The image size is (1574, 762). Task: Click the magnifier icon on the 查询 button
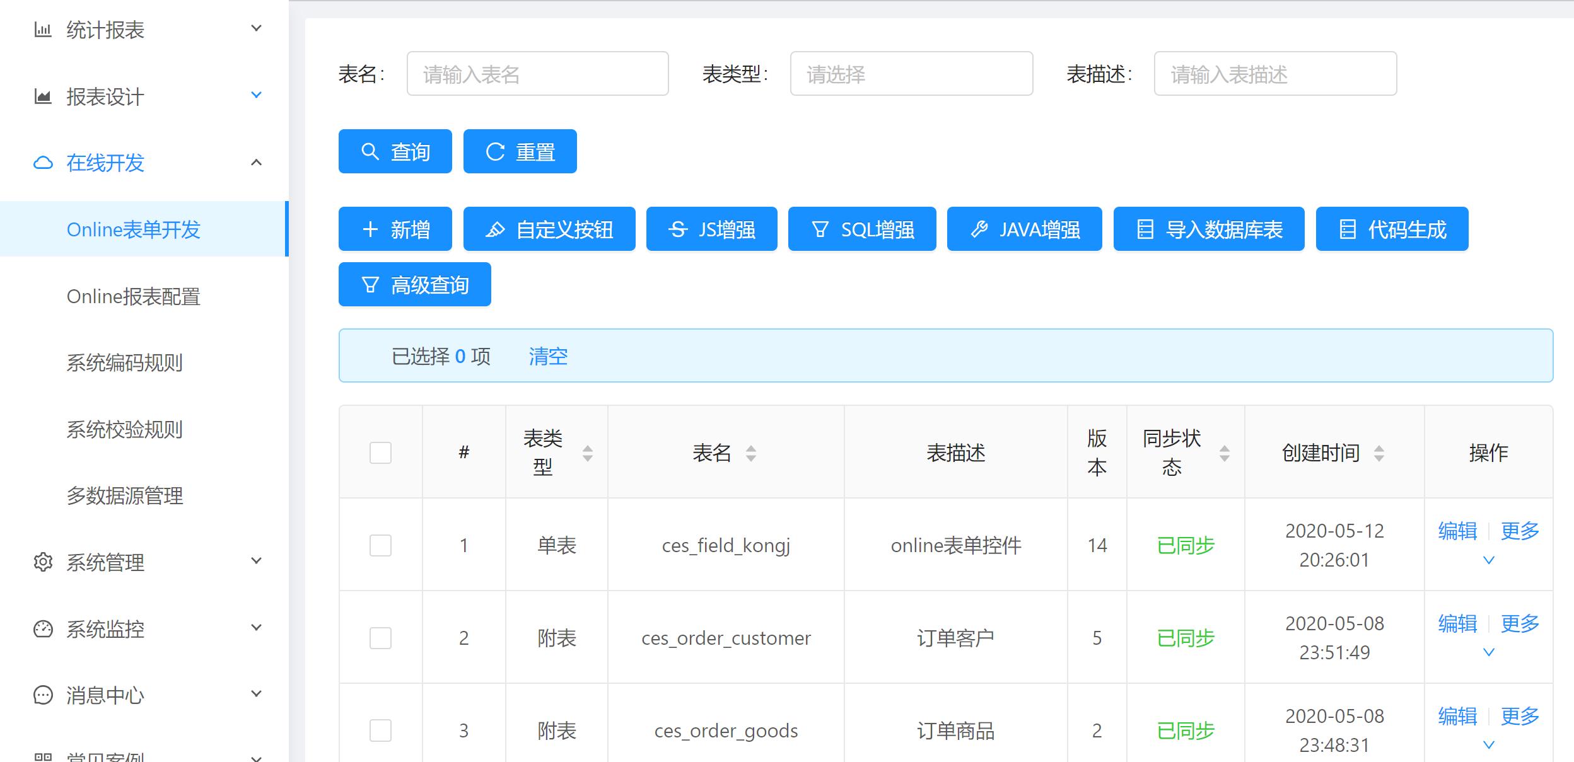370,152
